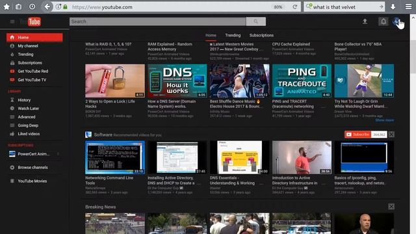Close the Breaking News section
This screenshot has width=416, height=234.
click(391, 207)
